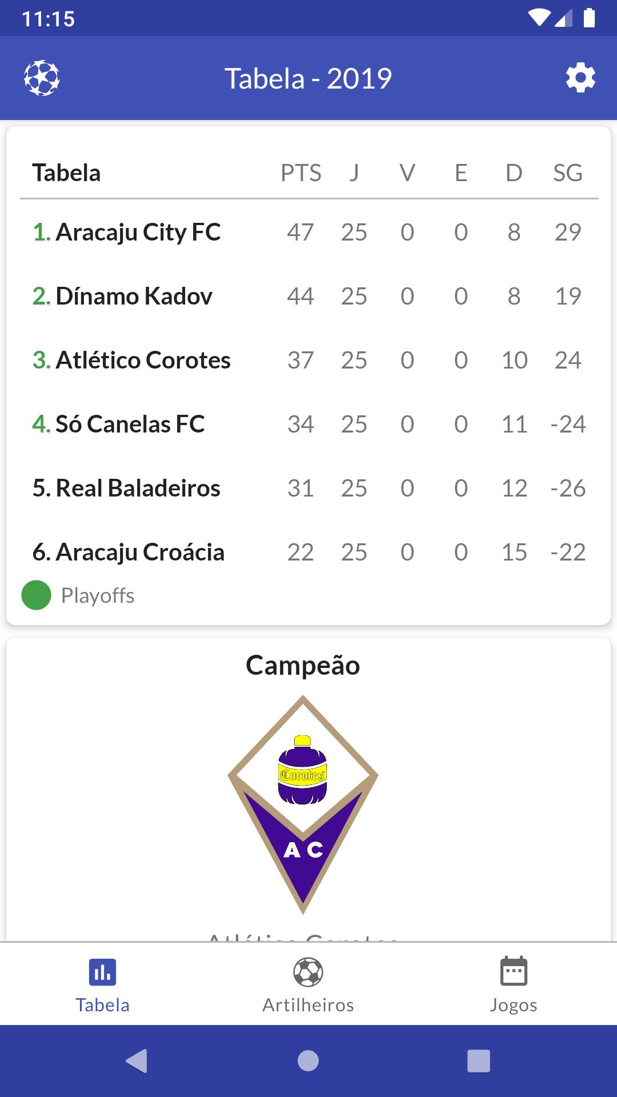
Task: Open settings via the gear icon
Action: (x=580, y=78)
